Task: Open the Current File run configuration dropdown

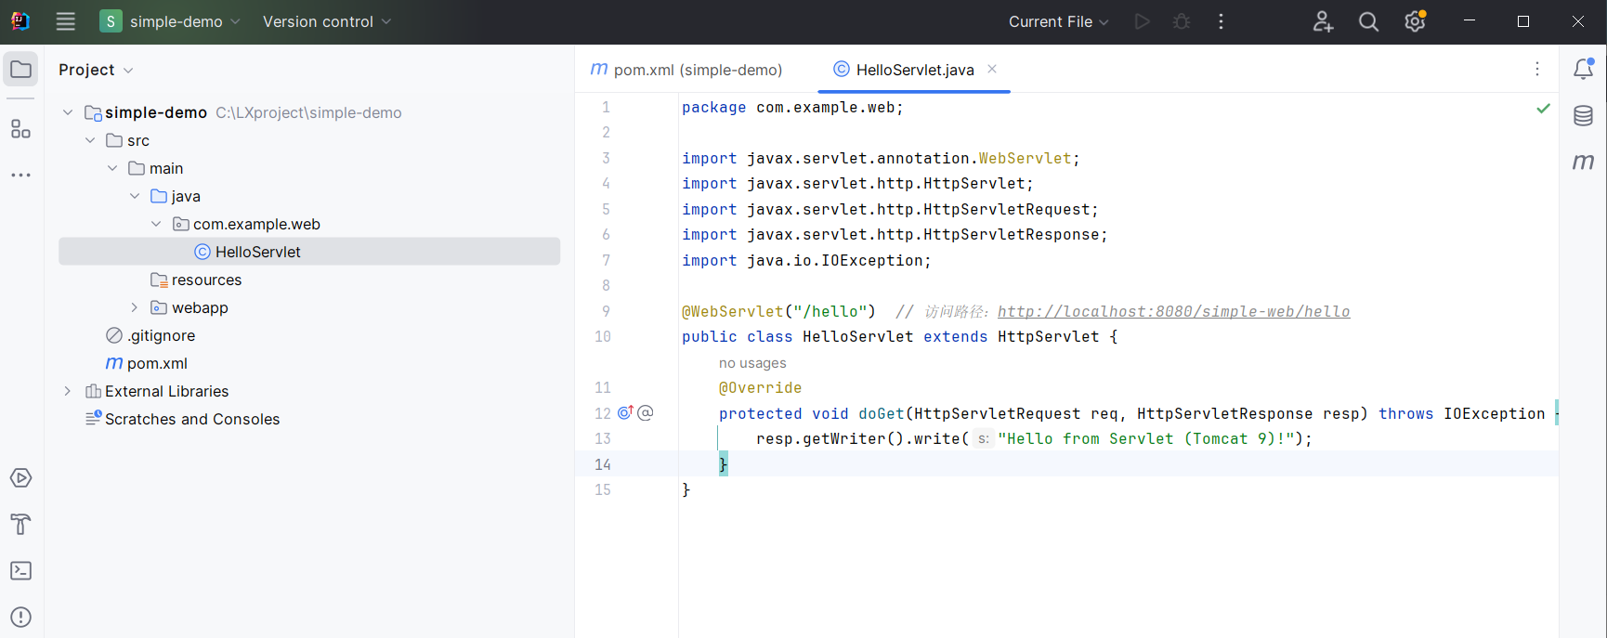Action: [1059, 21]
